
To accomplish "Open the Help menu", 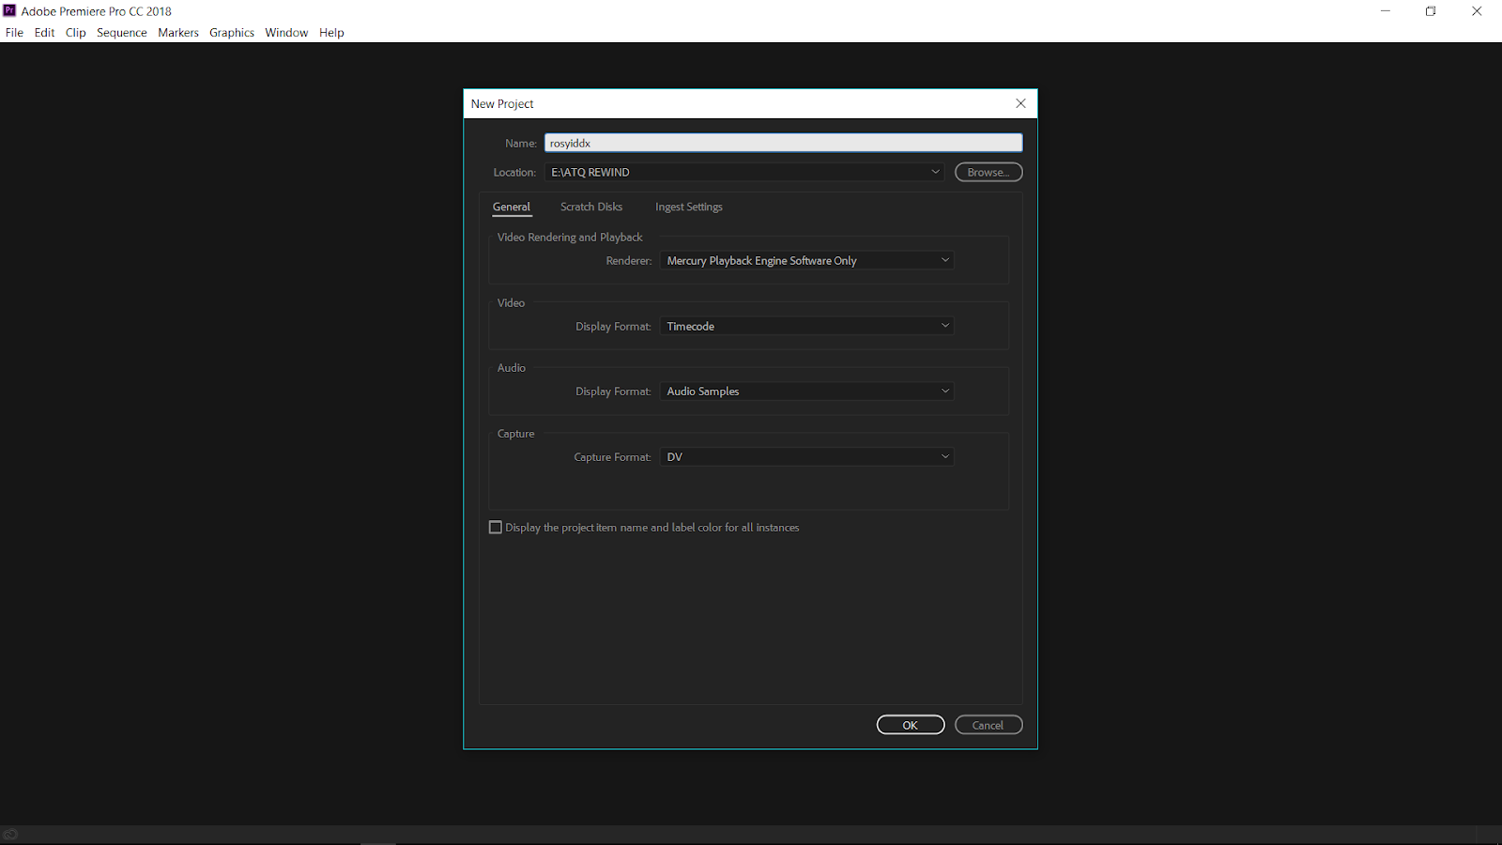I will pyautogui.click(x=331, y=33).
